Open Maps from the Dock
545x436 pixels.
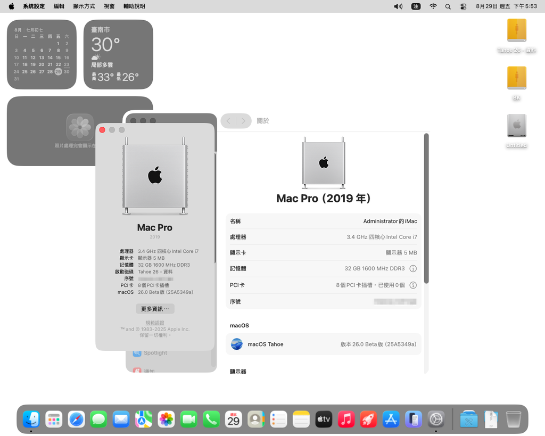(x=144, y=419)
